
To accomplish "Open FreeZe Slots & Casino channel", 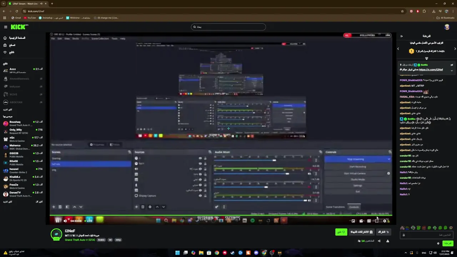I will point(23,186).
